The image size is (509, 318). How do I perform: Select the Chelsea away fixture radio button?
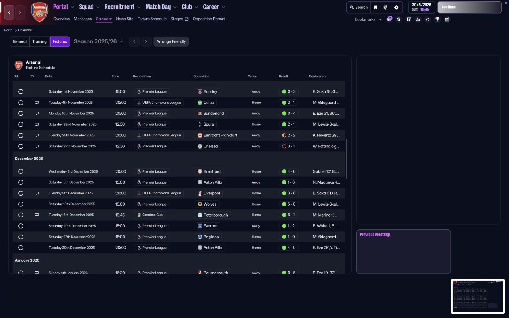[x=21, y=146]
